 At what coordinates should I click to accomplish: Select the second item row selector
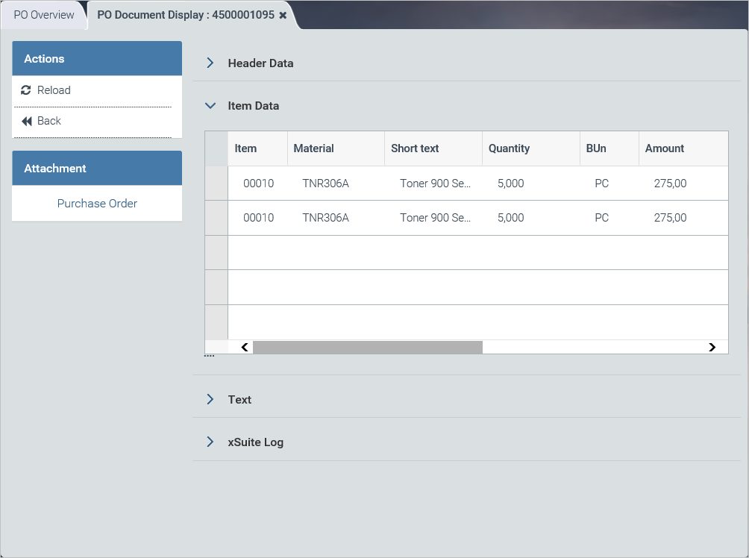click(216, 218)
